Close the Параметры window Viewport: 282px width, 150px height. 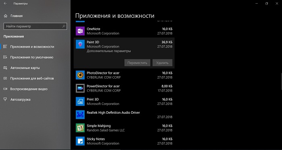277,3
